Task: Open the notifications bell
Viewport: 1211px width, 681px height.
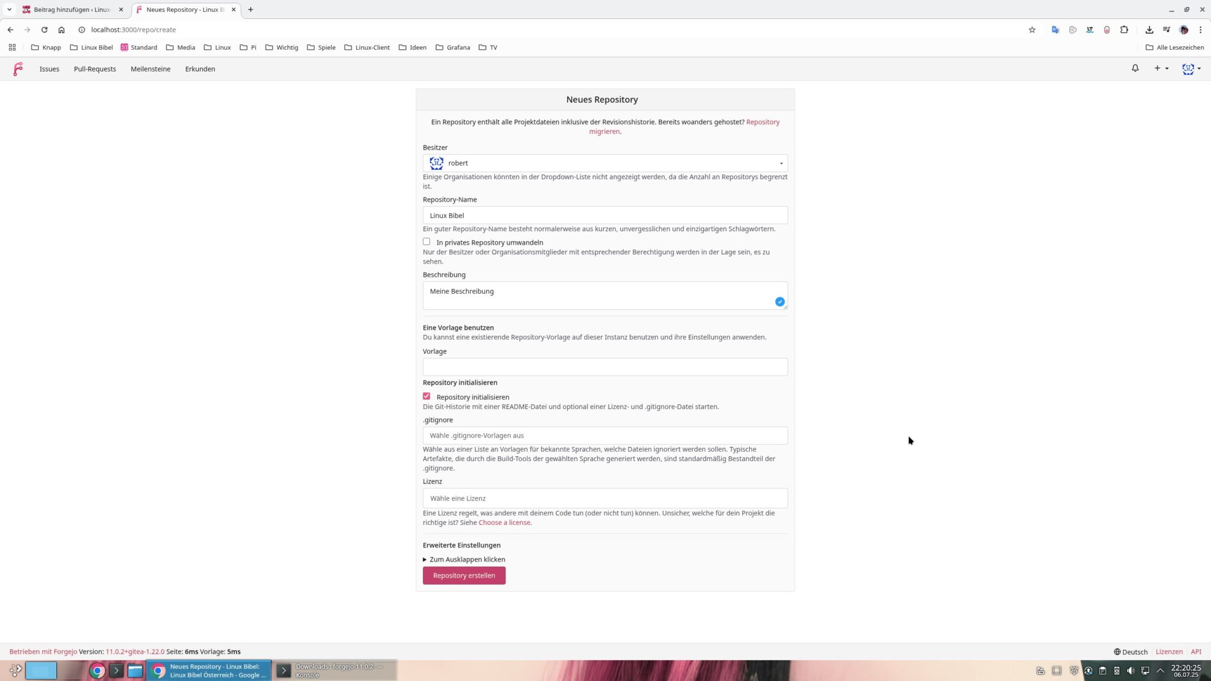Action: point(1135,69)
